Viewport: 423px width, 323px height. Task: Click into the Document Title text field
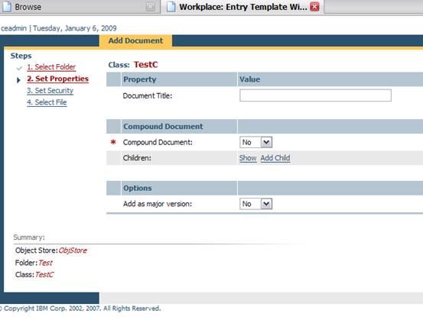(315, 95)
